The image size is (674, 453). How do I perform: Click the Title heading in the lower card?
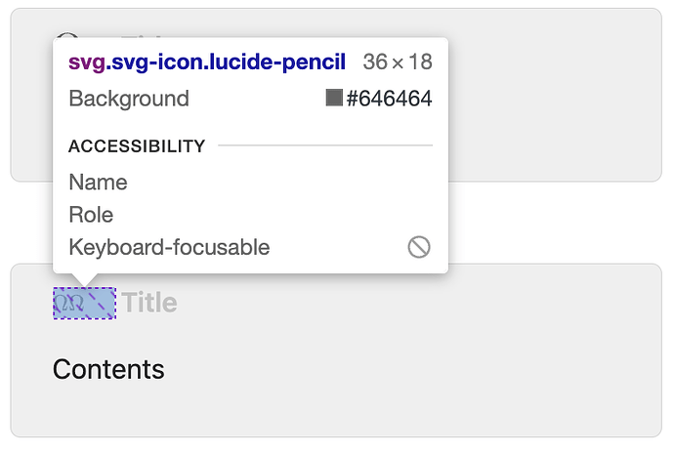pyautogui.click(x=149, y=302)
